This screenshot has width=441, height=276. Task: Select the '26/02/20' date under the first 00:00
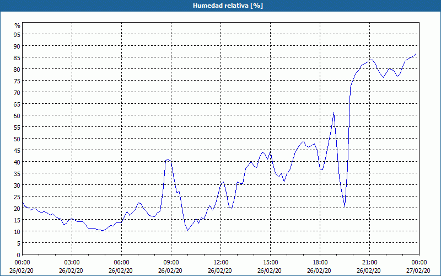pos(21,270)
